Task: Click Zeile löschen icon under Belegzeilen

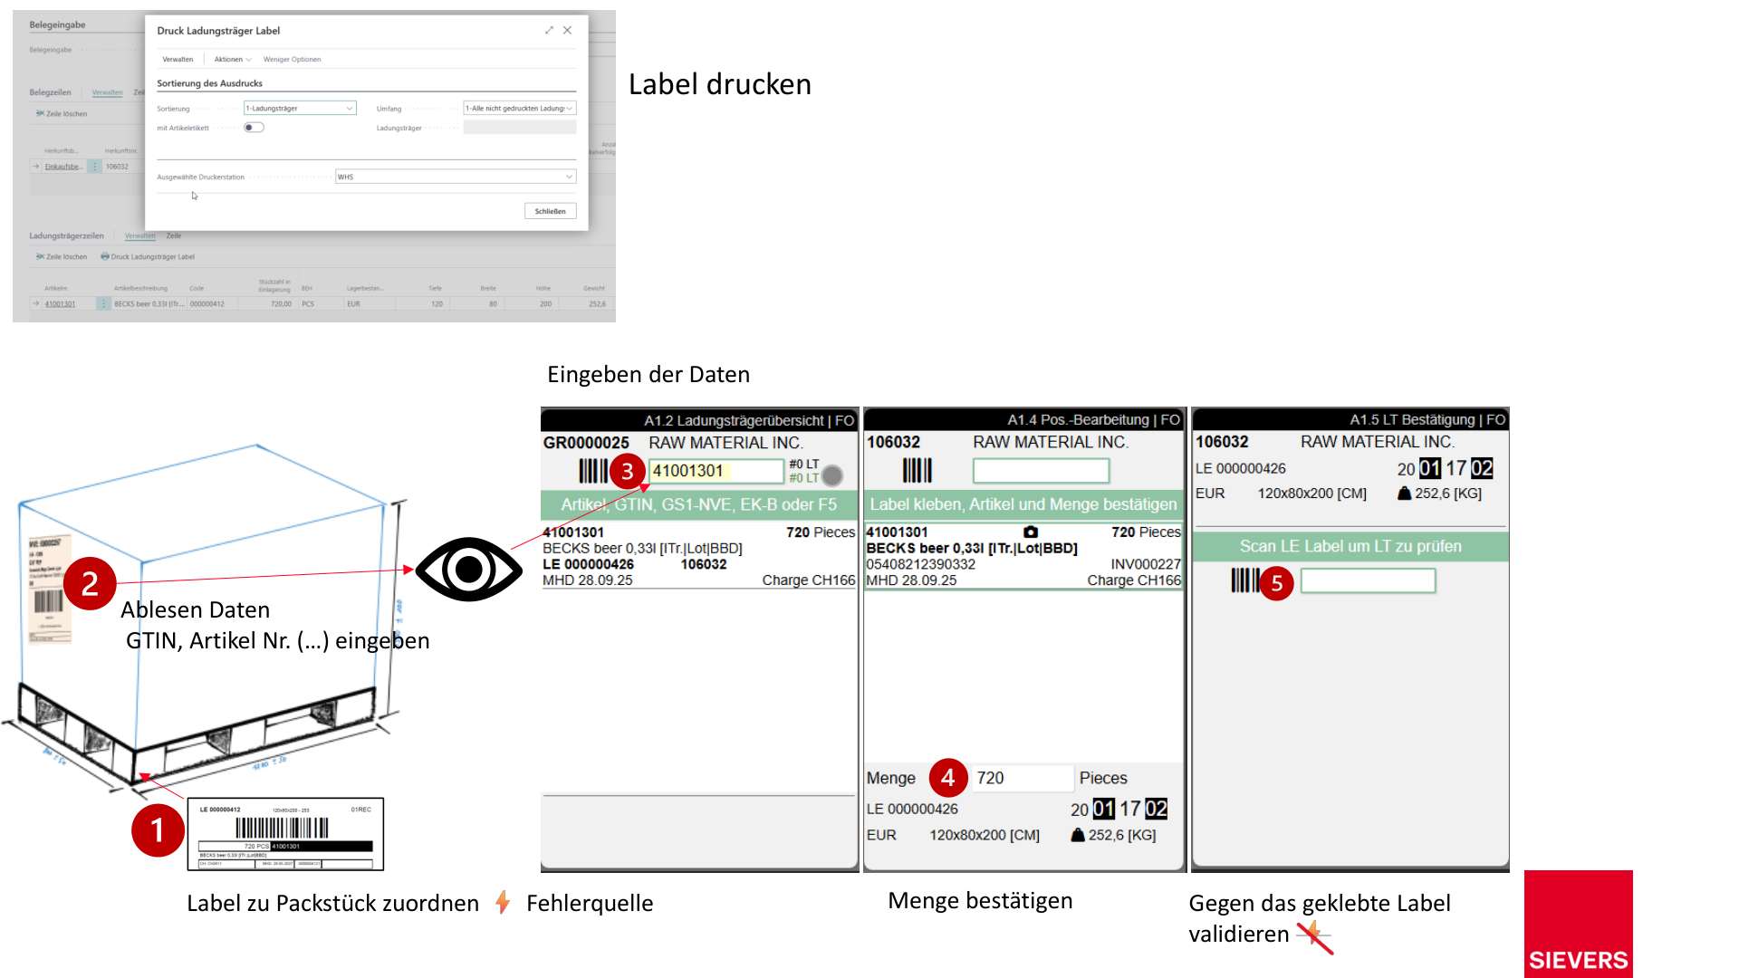Action: [x=40, y=114]
